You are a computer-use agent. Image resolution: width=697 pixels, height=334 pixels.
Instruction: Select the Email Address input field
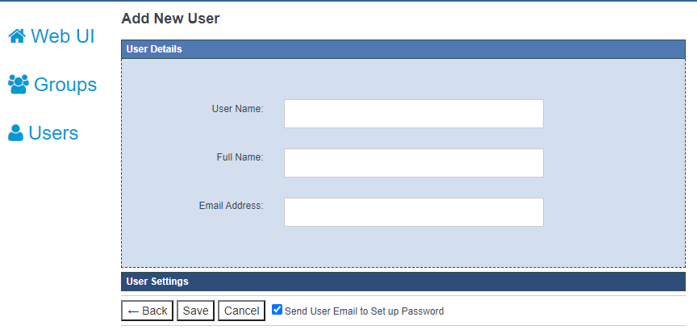(x=413, y=212)
